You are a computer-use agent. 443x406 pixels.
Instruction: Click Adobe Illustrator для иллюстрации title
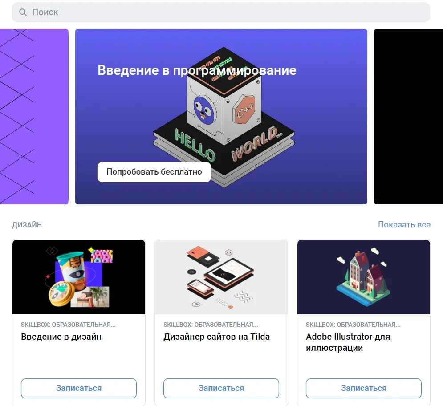point(348,342)
